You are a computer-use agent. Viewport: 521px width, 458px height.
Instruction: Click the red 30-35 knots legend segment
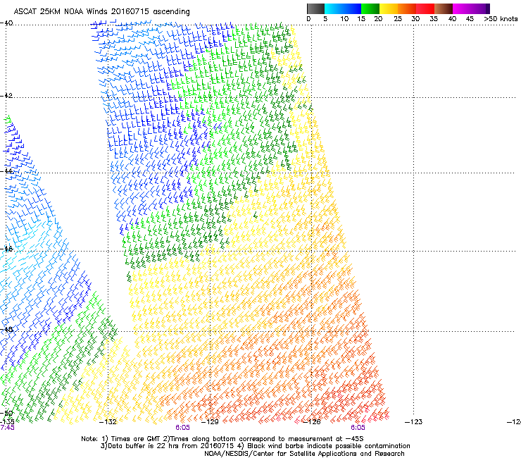coord(425,8)
